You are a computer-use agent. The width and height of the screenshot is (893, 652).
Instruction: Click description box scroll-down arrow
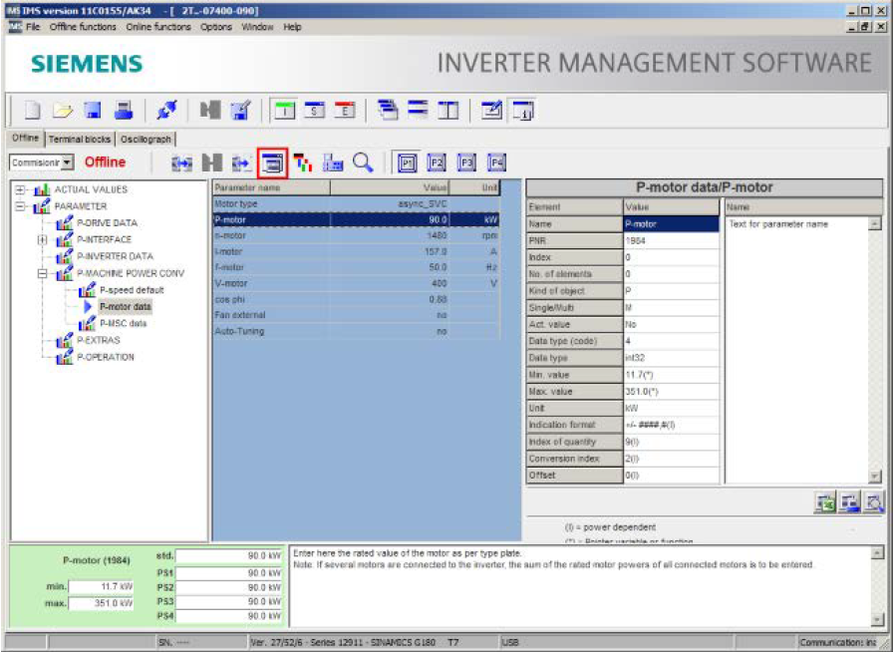[878, 620]
